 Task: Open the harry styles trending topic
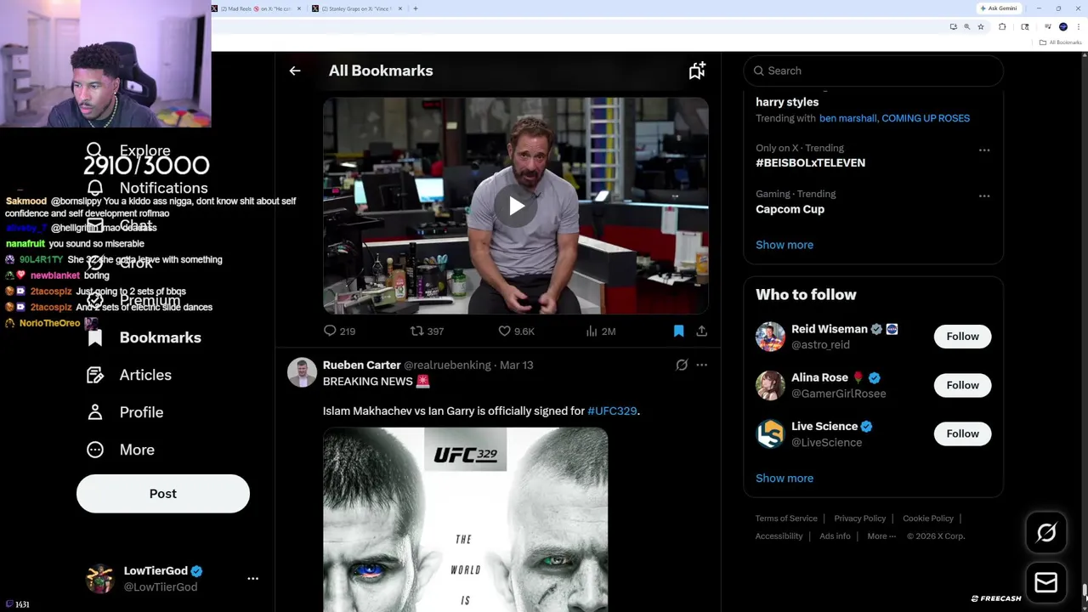tap(787, 102)
